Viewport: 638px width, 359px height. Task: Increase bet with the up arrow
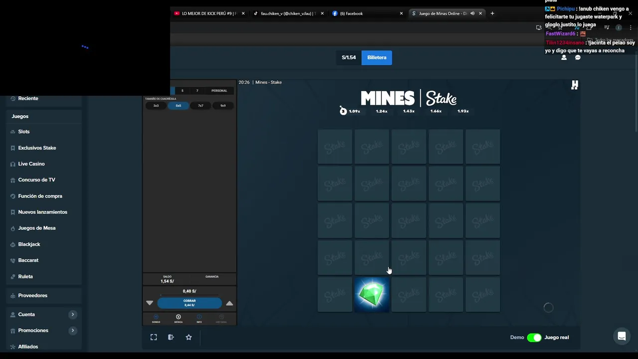tap(229, 303)
